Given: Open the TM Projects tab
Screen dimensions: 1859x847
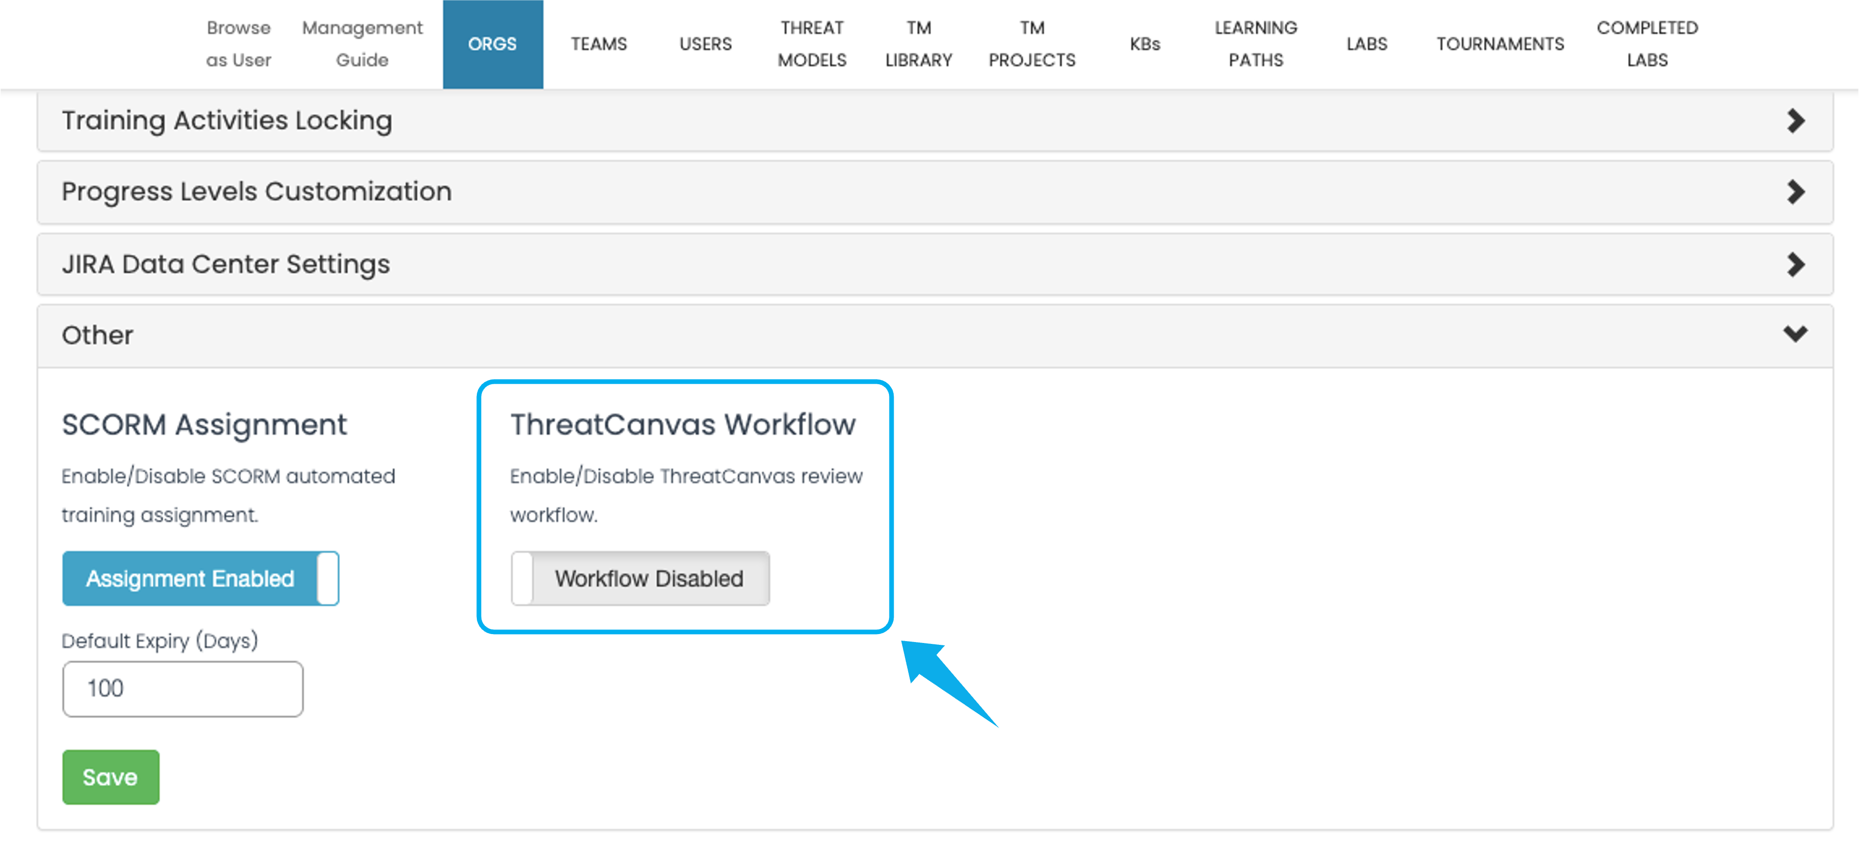Looking at the screenshot, I should (x=1031, y=44).
